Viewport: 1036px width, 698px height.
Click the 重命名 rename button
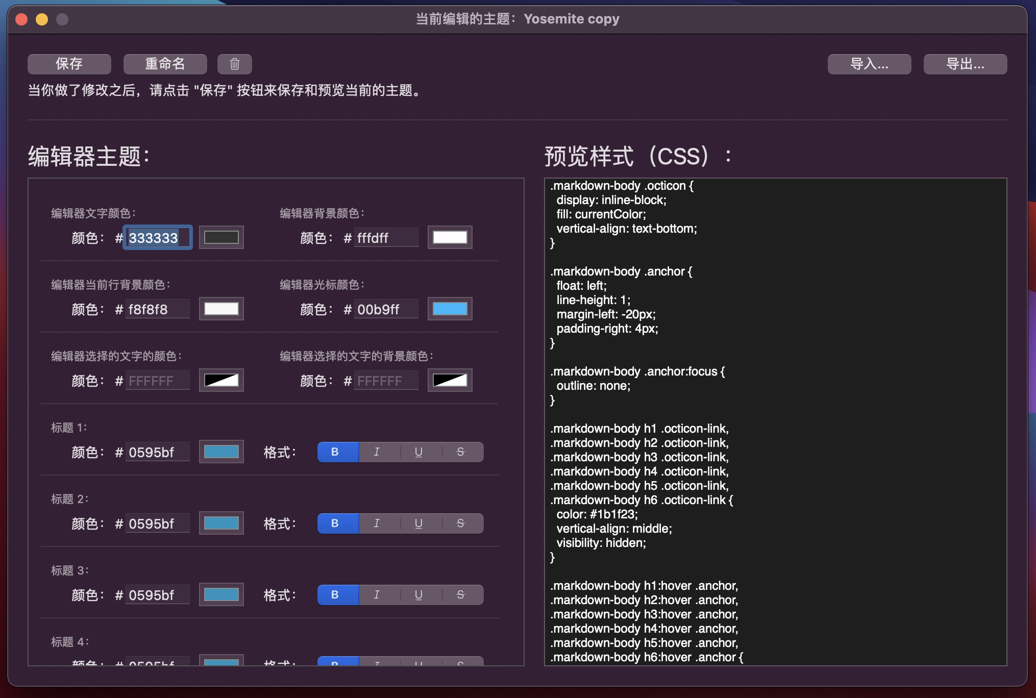165,64
